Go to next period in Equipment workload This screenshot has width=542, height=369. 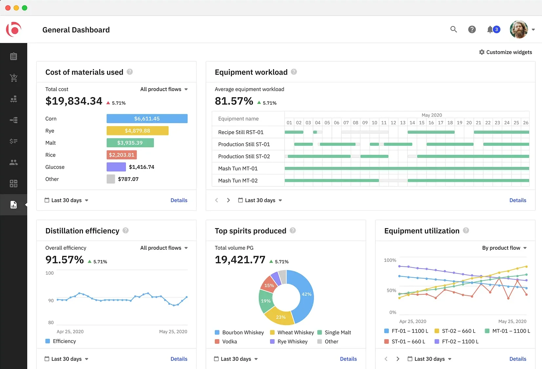click(x=228, y=200)
